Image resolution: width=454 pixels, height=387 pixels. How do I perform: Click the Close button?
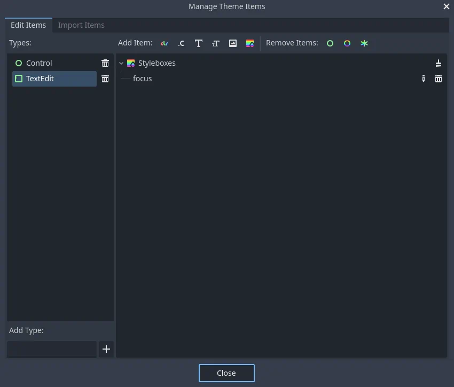[226, 373]
